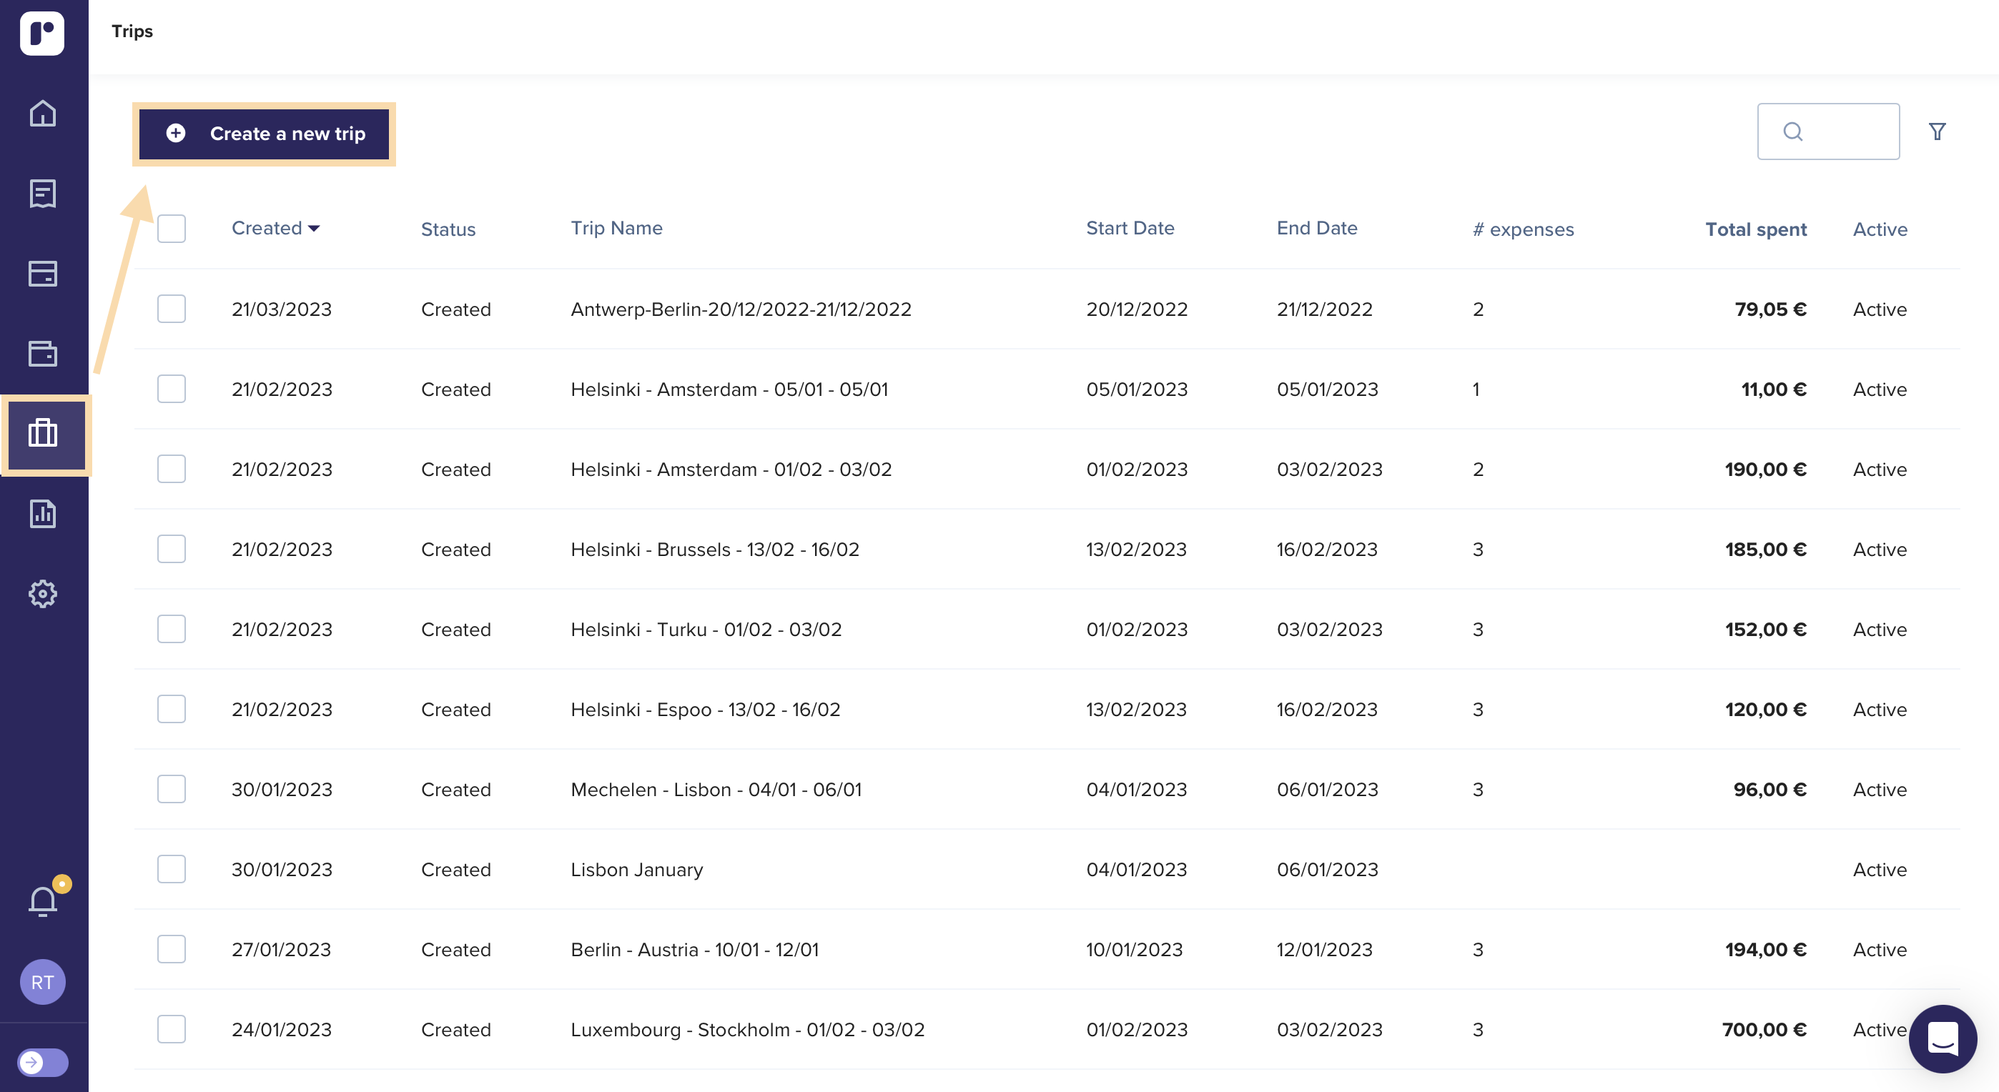
Task: Tick the select-all checkbox in table header
Action: (x=172, y=229)
